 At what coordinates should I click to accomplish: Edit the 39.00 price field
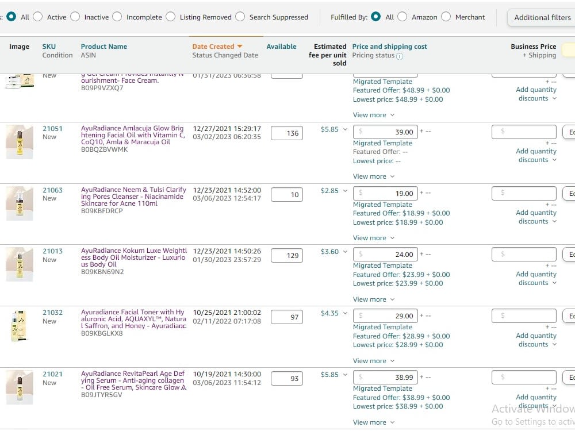pyautogui.click(x=385, y=132)
